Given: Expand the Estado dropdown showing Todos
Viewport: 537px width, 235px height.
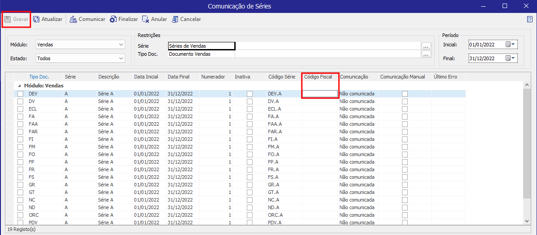Looking at the screenshot, I should click(x=121, y=58).
